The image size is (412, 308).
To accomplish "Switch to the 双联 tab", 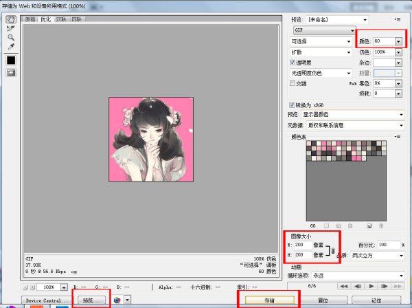I will tap(61, 19).
